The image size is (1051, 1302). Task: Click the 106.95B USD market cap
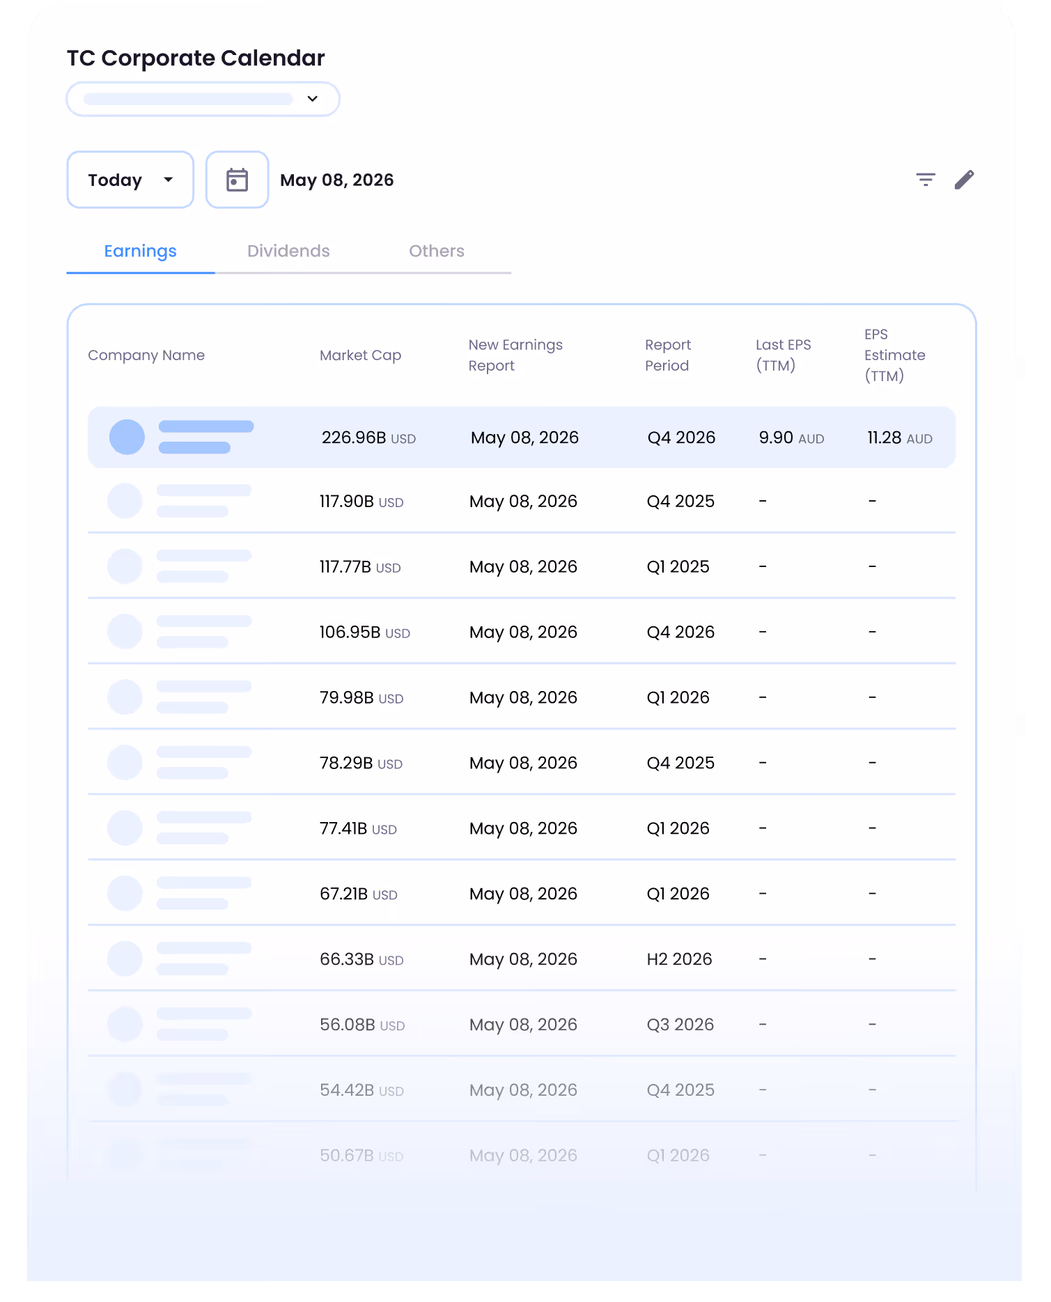[364, 633]
